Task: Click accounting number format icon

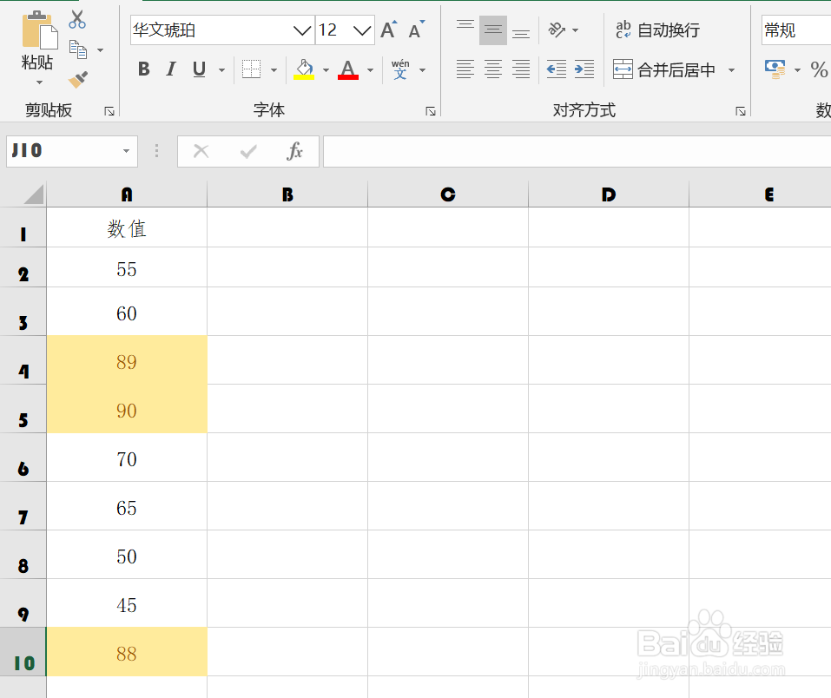Action: (775, 69)
